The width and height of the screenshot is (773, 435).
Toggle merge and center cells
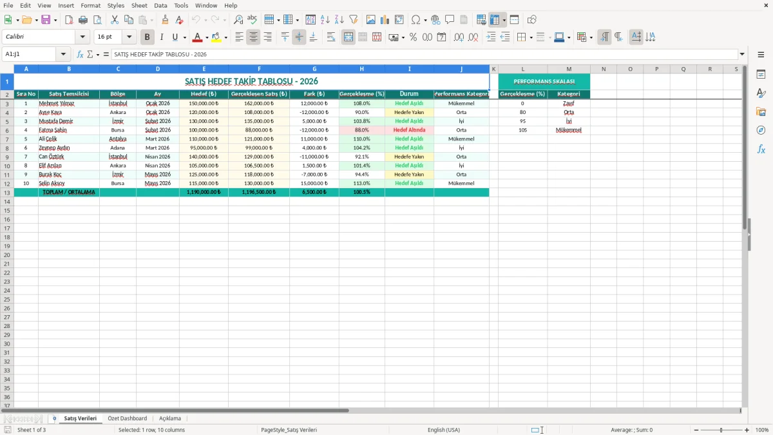click(348, 37)
